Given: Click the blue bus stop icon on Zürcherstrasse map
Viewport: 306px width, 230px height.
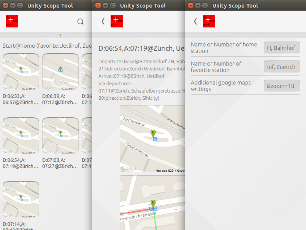Looking at the screenshot, I should (x=155, y=139).
